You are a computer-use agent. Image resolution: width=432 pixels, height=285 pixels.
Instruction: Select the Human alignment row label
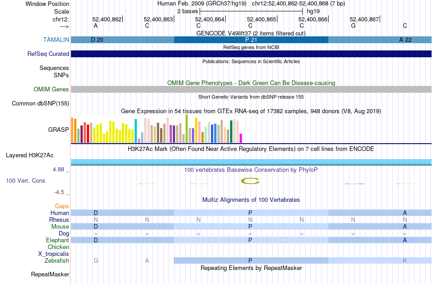[60, 213]
